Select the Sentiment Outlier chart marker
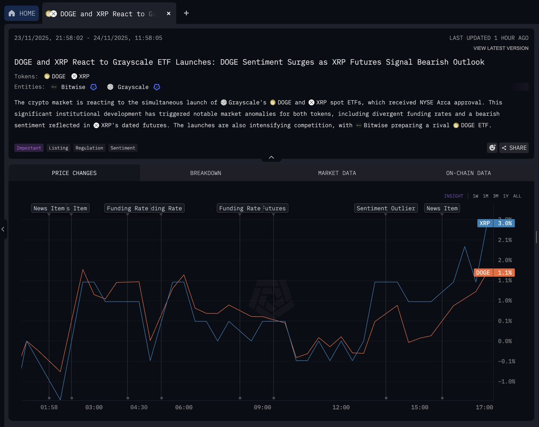The width and height of the screenshot is (539, 427). pyautogui.click(x=386, y=208)
